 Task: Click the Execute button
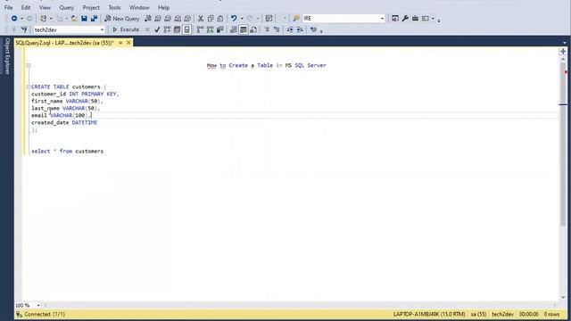coord(126,29)
